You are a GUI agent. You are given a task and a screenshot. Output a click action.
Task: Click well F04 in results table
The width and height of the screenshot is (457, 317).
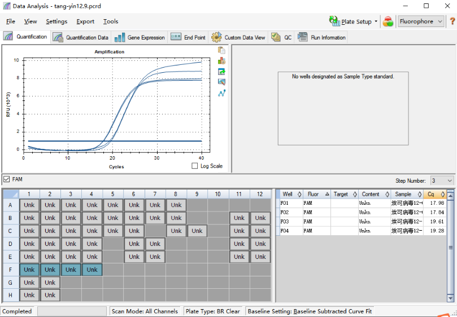[285, 231]
